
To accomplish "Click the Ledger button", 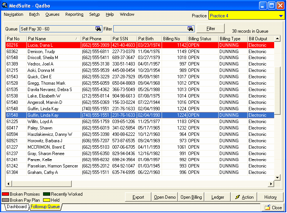I will click(218, 197).
